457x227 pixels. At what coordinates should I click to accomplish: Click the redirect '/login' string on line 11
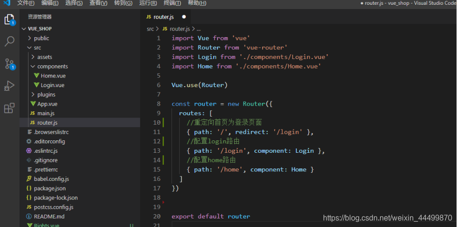288,132
